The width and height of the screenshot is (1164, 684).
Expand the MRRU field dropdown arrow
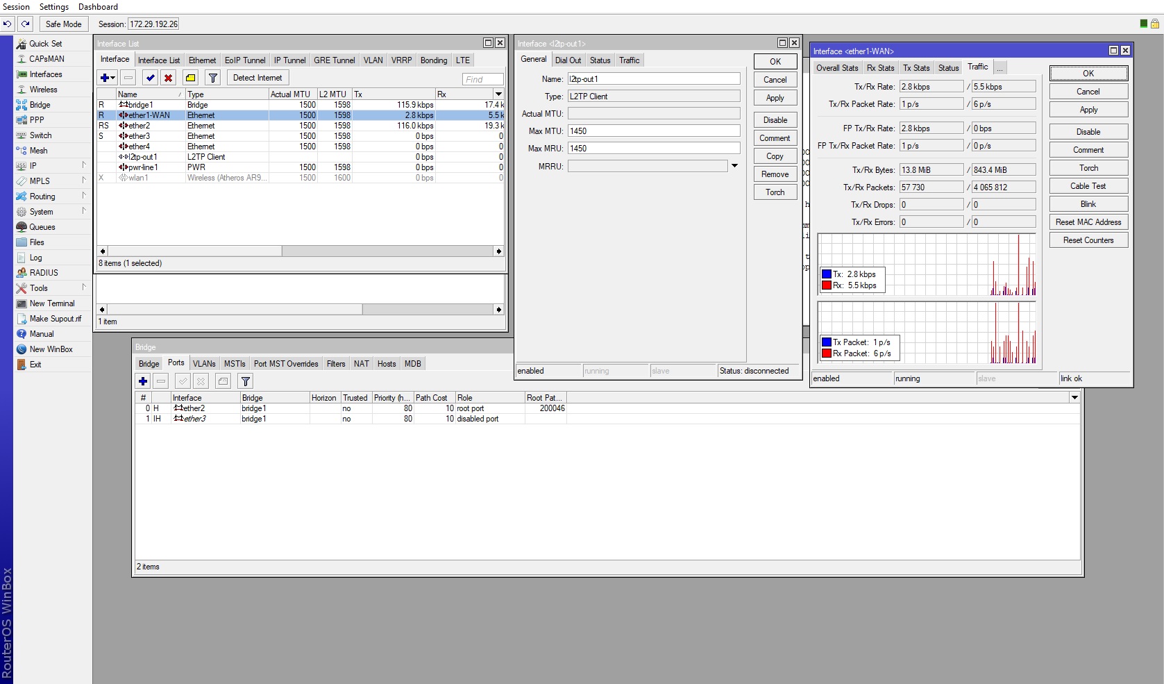(x=734, y=166)
